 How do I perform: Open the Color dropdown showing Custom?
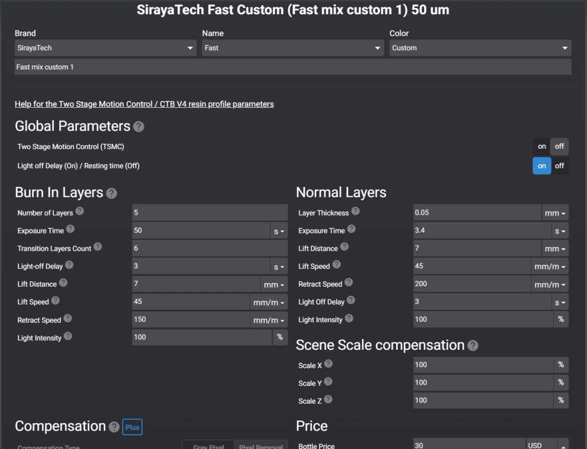(x=480, y=48)
